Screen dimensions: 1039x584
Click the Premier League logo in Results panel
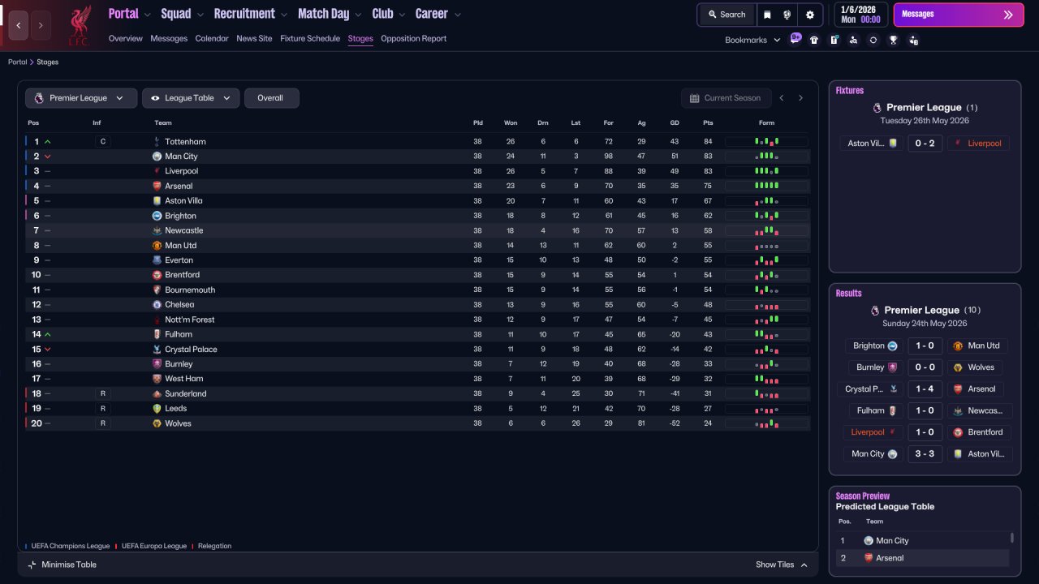point(875,311)
